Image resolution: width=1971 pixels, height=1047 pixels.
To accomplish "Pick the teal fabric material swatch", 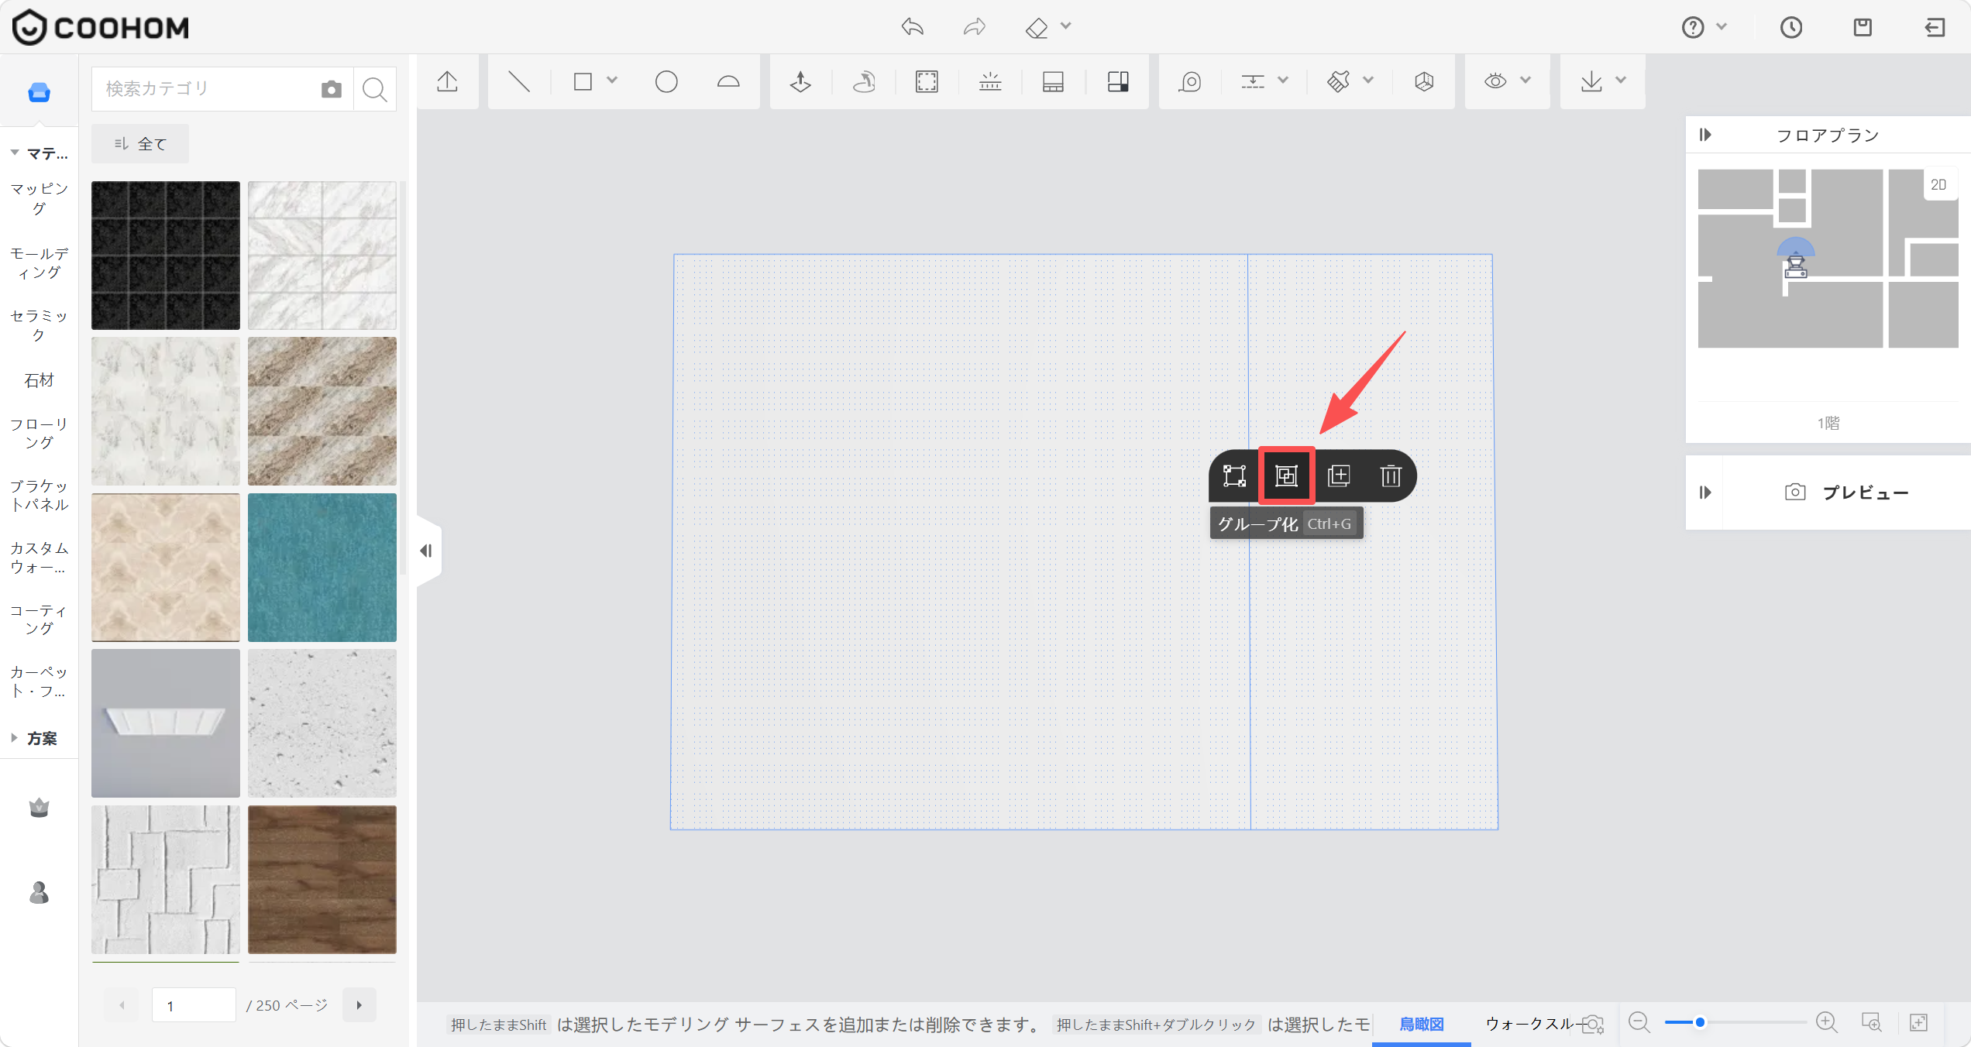I will tap(322, 568).
